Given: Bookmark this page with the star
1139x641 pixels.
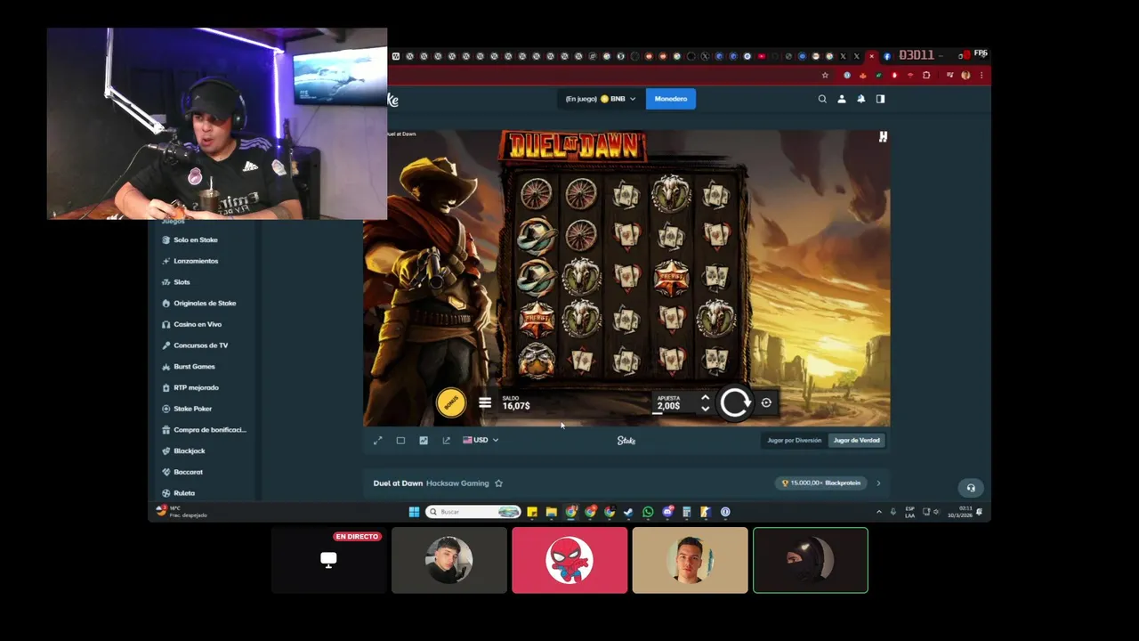Looking at the screenshot, I should click(x=825, y=76).
